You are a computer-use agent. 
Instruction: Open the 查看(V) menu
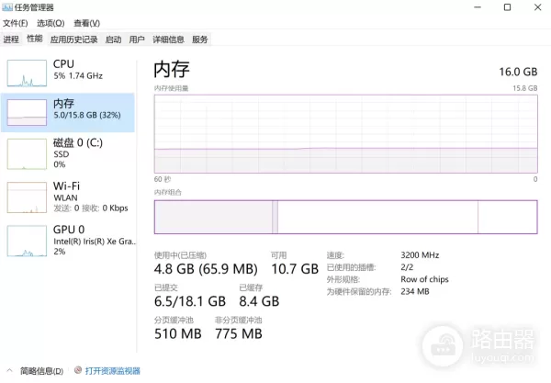pos(86,22)
